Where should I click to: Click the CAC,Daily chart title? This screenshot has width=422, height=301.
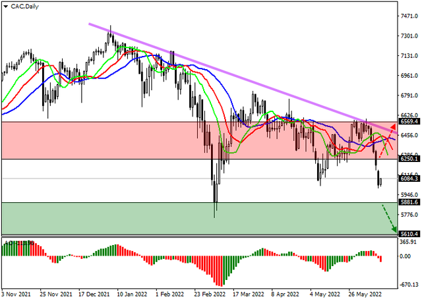[24, 6]
